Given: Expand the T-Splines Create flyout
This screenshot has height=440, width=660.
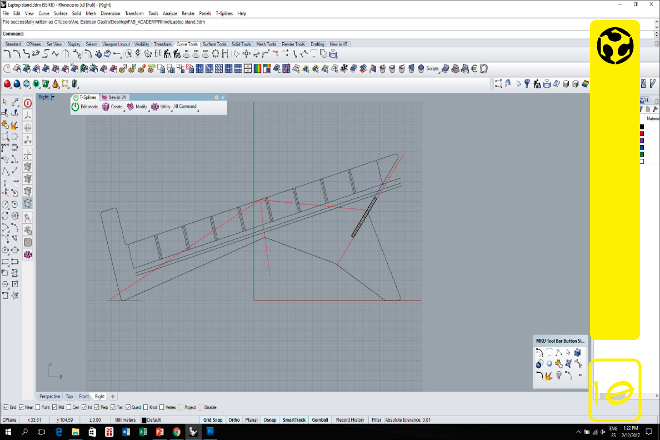Looking at the screenshot, I should pyautogui.click(x=113, y=107).
